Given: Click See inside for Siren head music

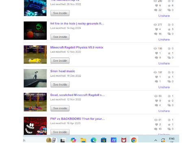Looking at the screenshot, I should (60, 84).
